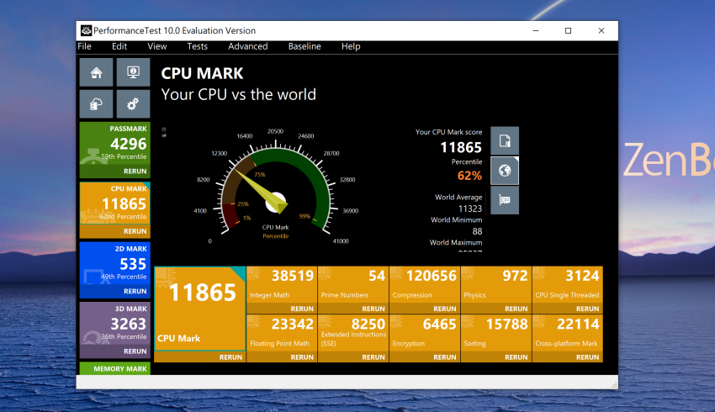Rerun the Encryption test
The height and width of the screenshot is (412, 715).
(445, 357)
